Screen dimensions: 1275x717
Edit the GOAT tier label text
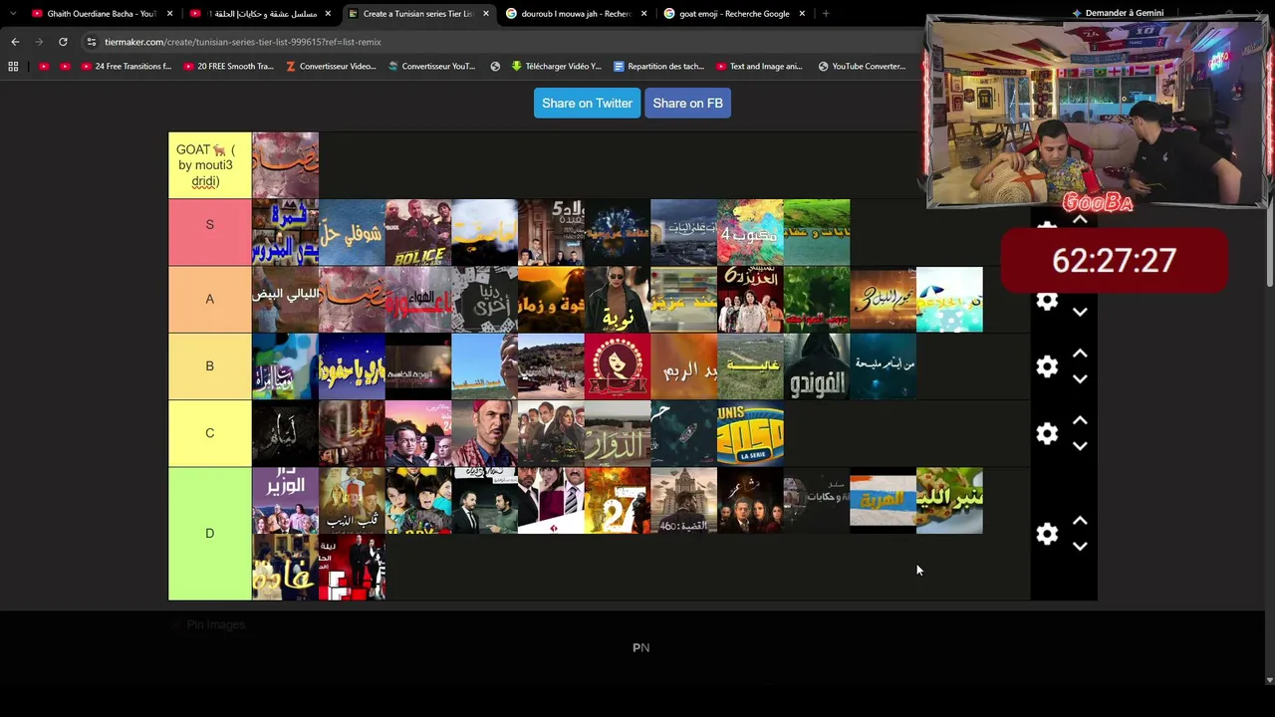pos(205,165)
